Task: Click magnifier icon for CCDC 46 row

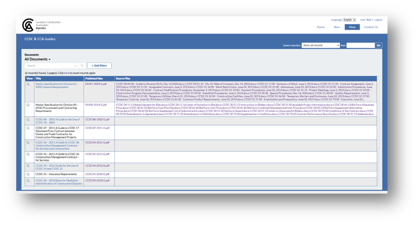Action: pyautogui.click(x=29, y=142)
